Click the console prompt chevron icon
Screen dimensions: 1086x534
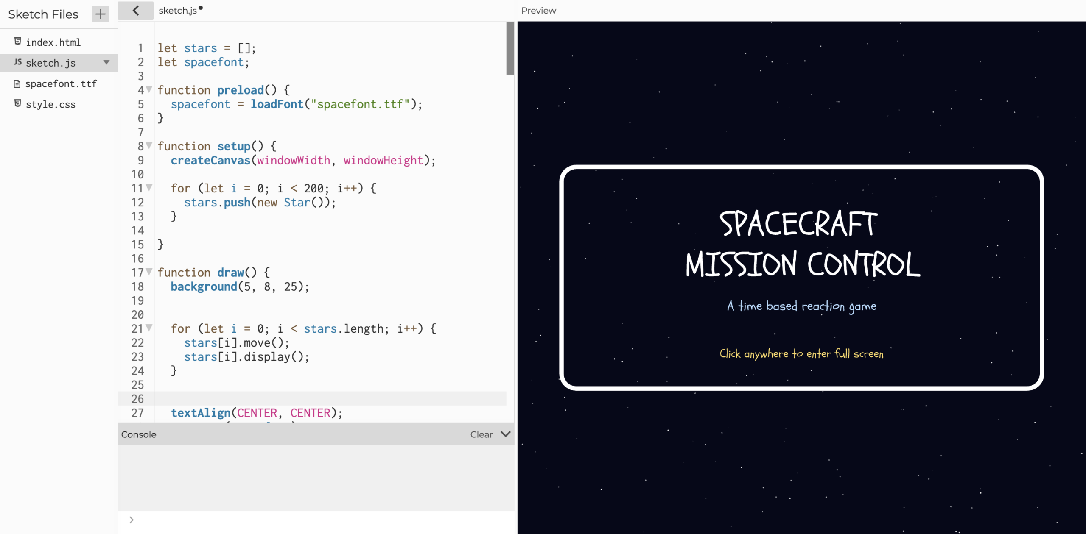point(132,520)
